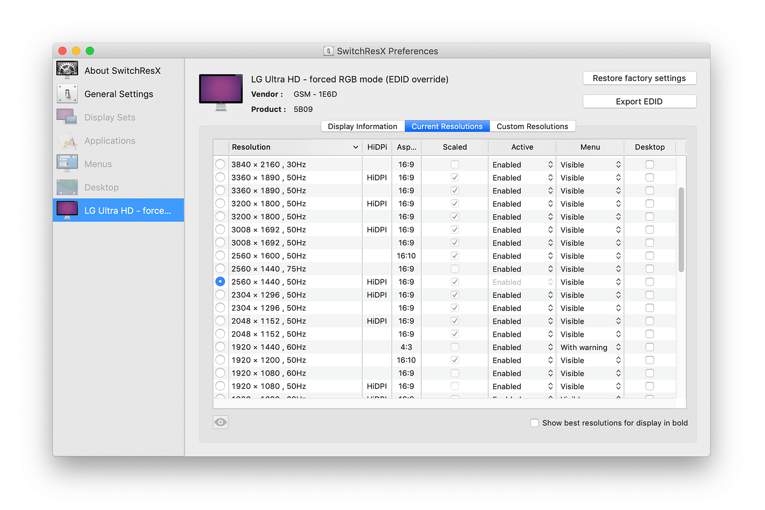The image size is (765, 510).
Task: Click the Export EDID button
Action: click(x=639, y=101)
